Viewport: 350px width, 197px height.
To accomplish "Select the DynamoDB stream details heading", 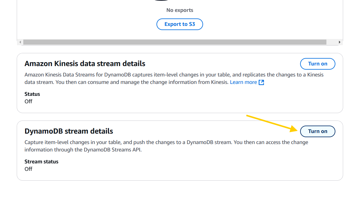I will [69, 131].
